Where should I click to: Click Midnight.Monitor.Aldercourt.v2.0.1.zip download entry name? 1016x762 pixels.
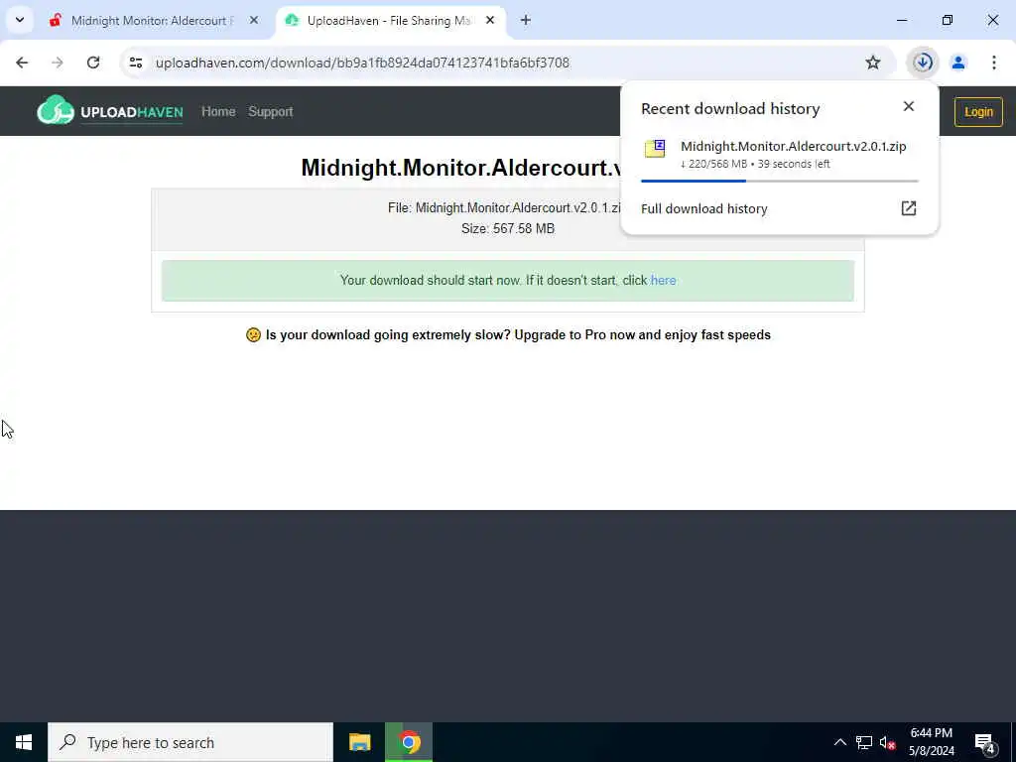(793, 146)
